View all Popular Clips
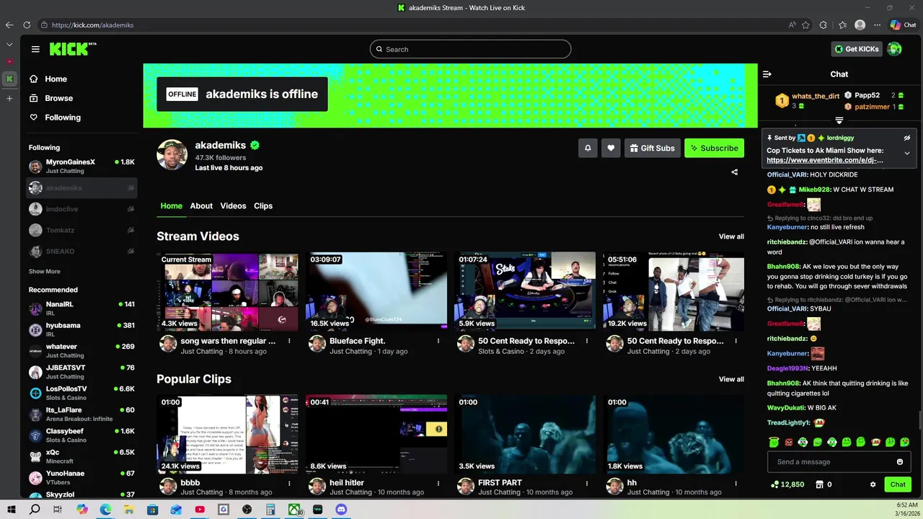 731,379
